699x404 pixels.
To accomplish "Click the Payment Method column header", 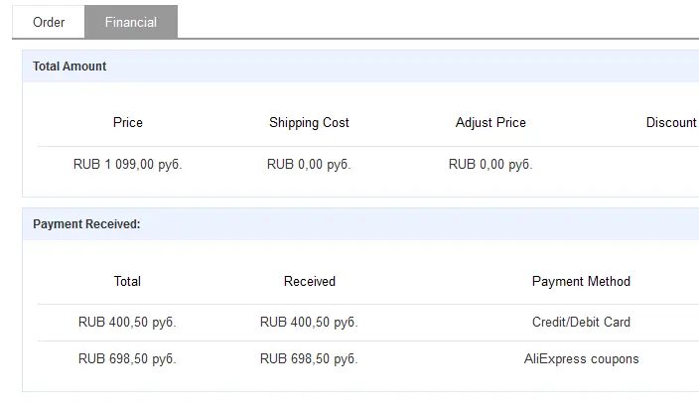I will (581, 281).
